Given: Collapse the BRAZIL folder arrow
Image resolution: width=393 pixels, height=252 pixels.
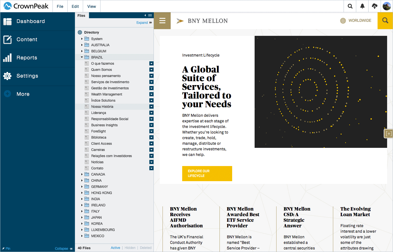Looking at the screenshot, I should coord(82,57).
